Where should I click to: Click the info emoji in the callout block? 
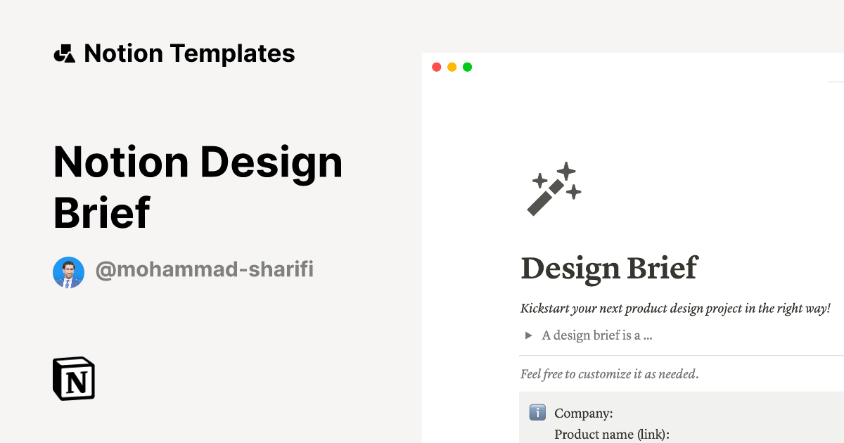click(537, 413)
